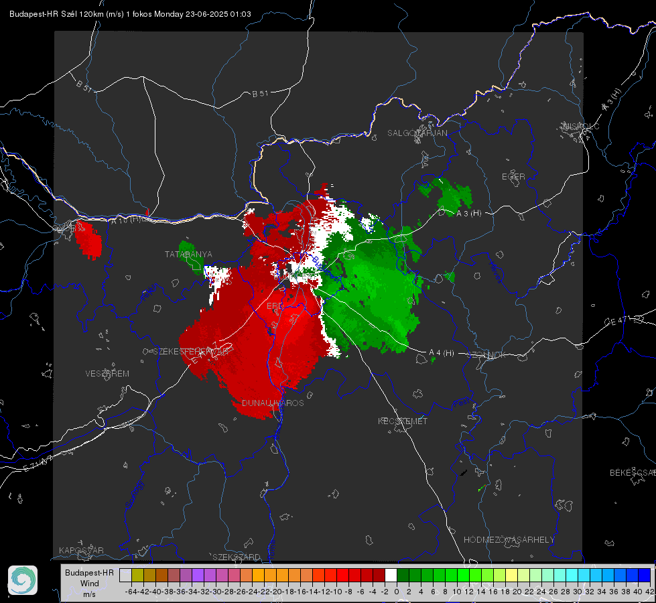Click the A 4 (H) road label

pos(442,353)
